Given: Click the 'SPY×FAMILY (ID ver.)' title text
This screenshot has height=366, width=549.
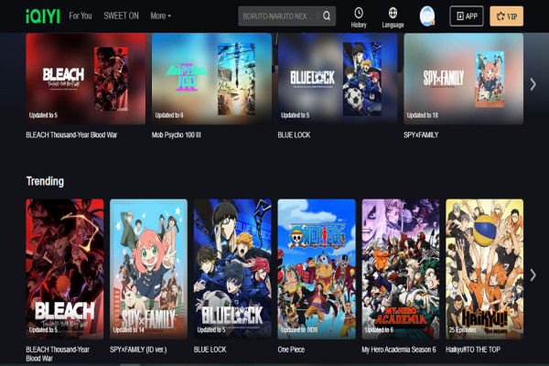Looking at the screenshot, I should point(138,350).
